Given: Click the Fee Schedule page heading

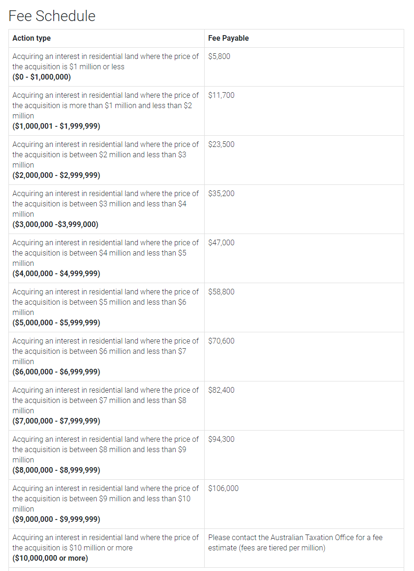Looking at the screenshot, I should coord(52,16).
